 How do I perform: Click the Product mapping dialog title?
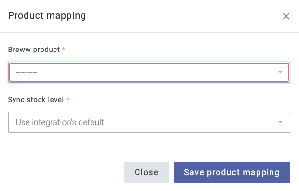pyautogui.click(x=47, y=16)
